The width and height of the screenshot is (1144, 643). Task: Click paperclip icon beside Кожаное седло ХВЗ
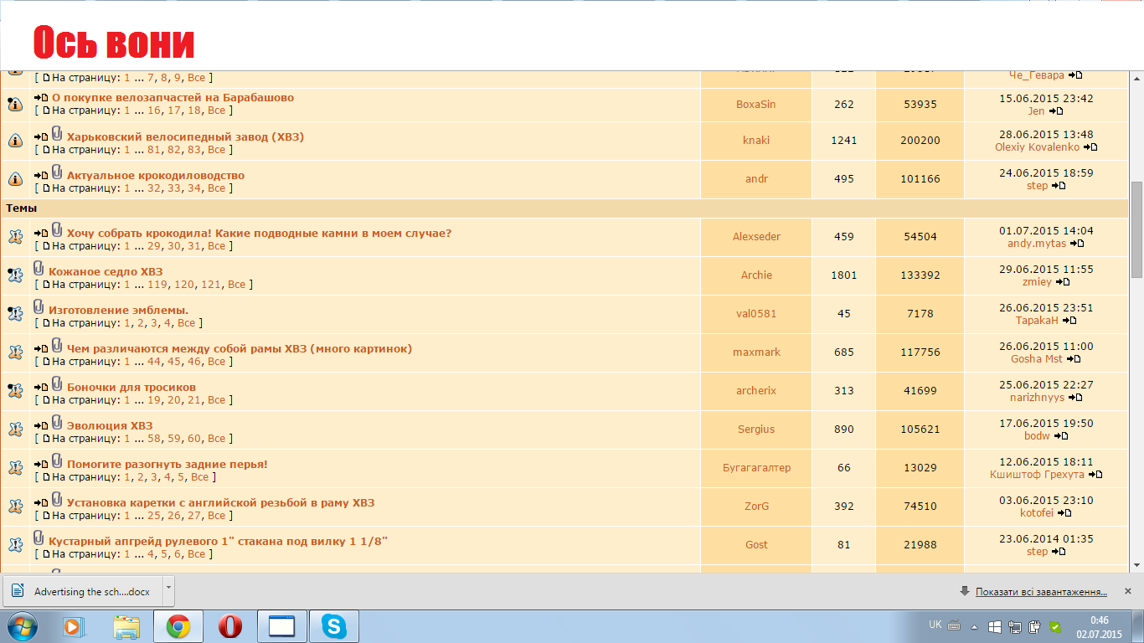coord(39,269)
